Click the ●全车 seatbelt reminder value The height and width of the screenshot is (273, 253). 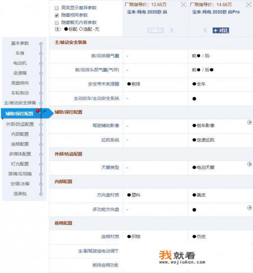pyautogui.click(x=199, y=84)
